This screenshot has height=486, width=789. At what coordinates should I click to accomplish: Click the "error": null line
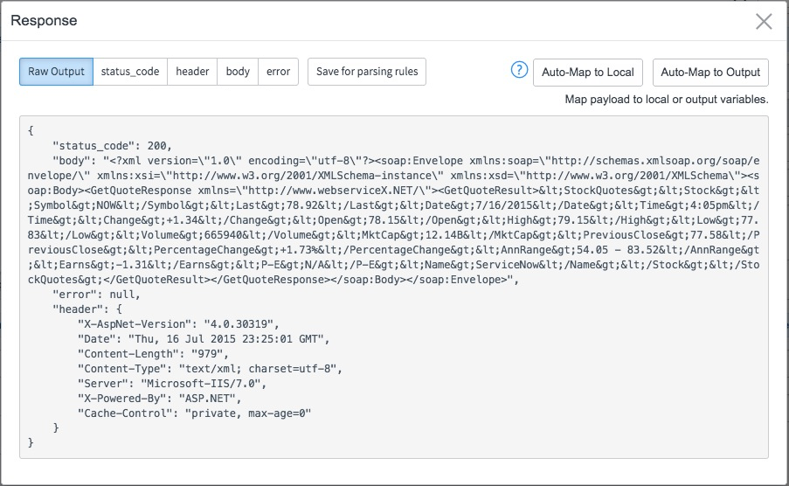(x=96, y=295)
